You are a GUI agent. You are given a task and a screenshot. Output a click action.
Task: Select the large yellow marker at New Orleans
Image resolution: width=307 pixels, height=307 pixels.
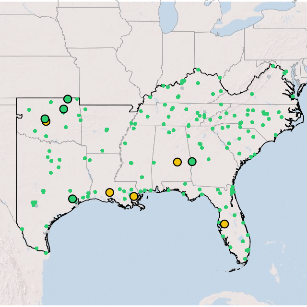point(134,196)
